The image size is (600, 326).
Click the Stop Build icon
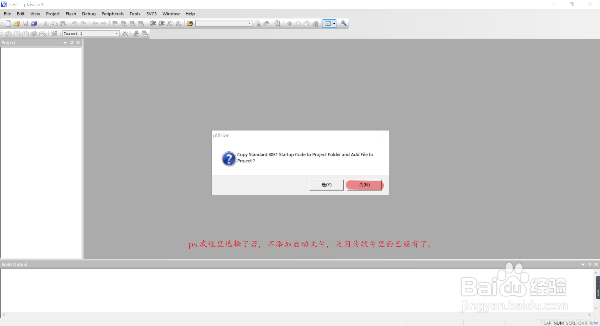point(43,33)
